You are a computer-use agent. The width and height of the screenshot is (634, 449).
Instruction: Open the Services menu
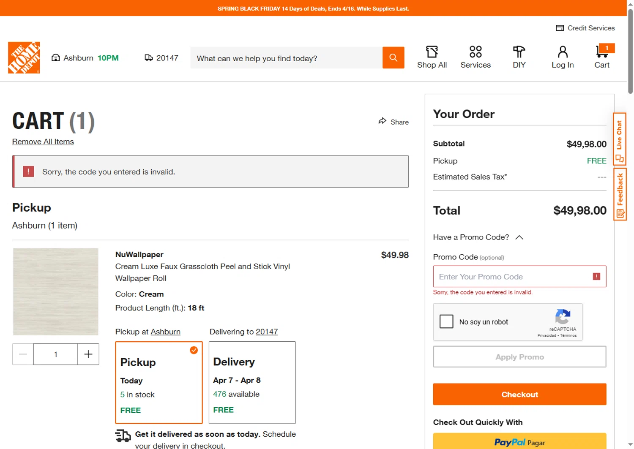475,57
